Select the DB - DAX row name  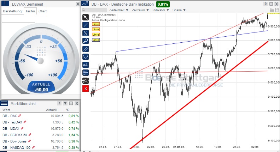(x=10, y=116)
